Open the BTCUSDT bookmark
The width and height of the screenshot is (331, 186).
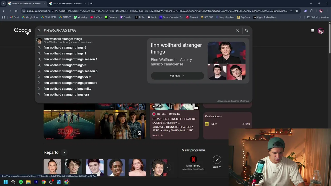[207, 17]
